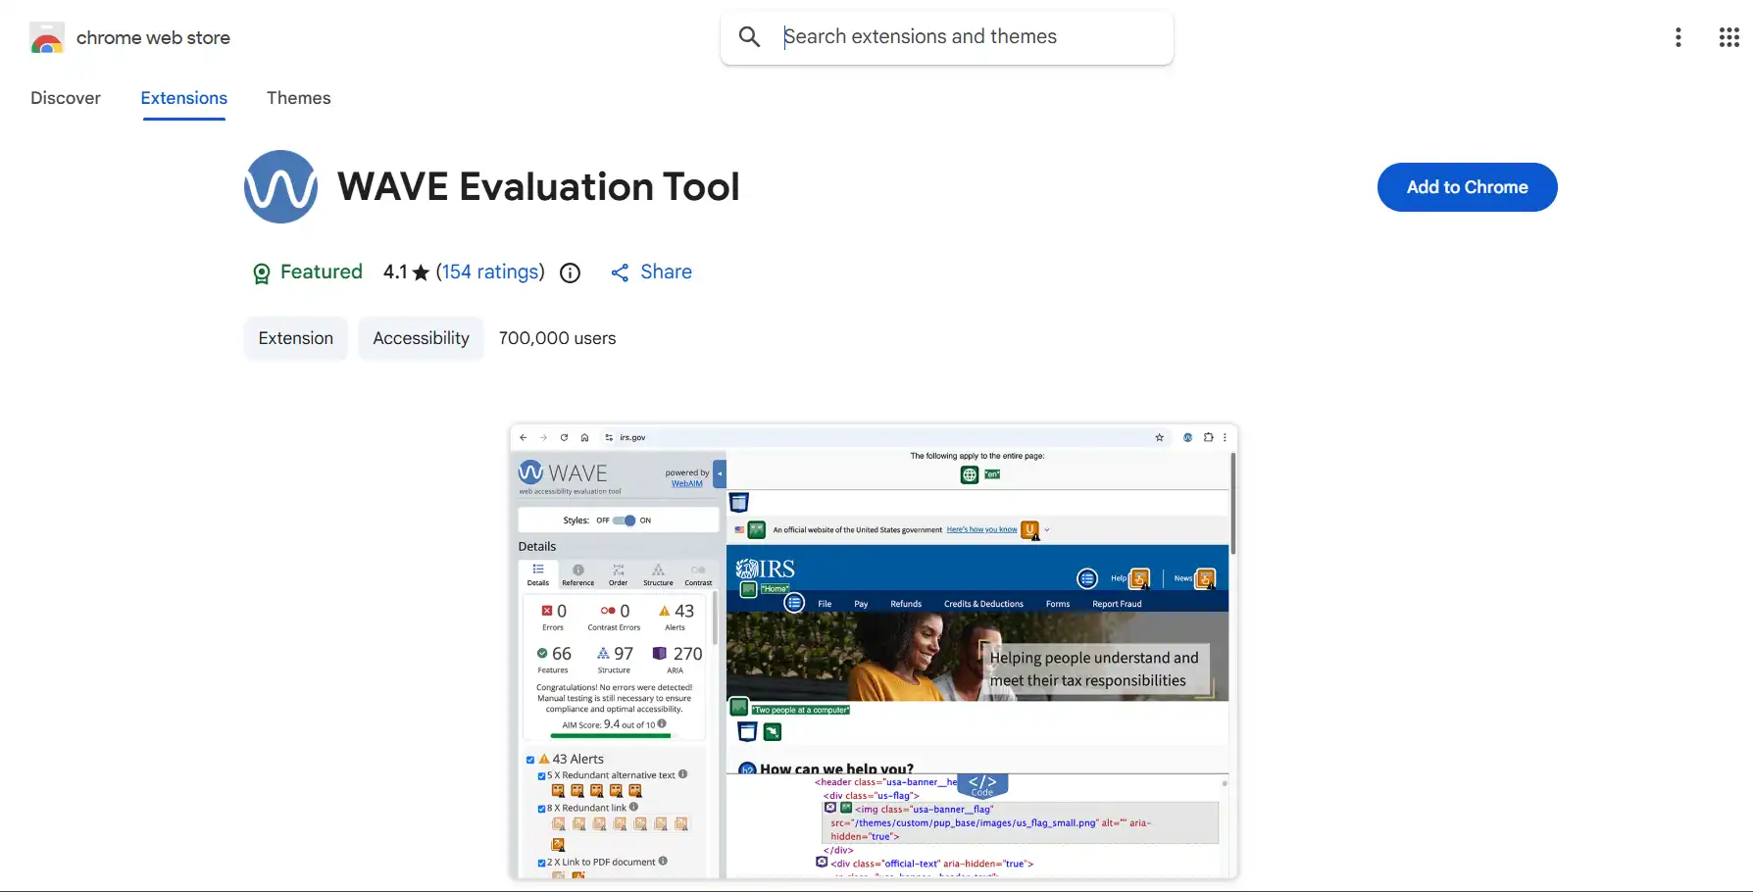Click the Add to Chrome button

click(x=1467, y=187)
